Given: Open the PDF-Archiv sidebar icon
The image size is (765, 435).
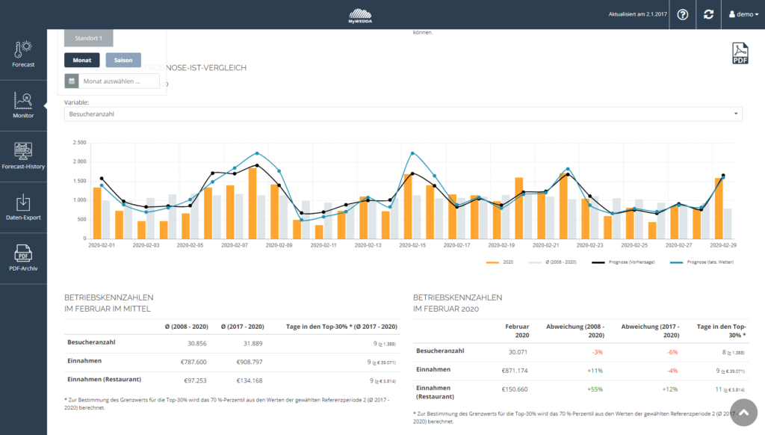Looking at the screenshot, I should (x=23, y=257).
